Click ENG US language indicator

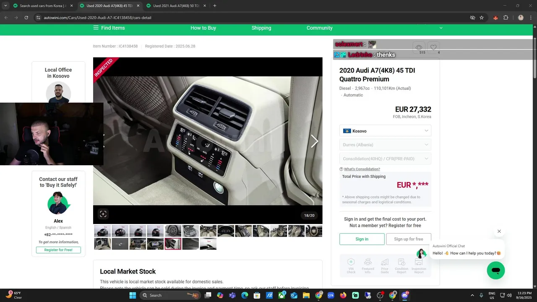[x=492, y=295]
